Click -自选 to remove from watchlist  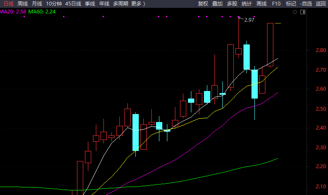pos(306,4)
